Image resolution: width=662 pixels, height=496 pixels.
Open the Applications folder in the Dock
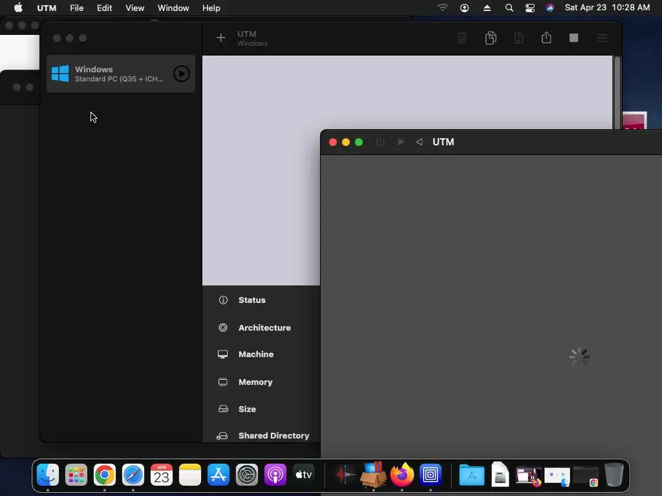(471, 475)
